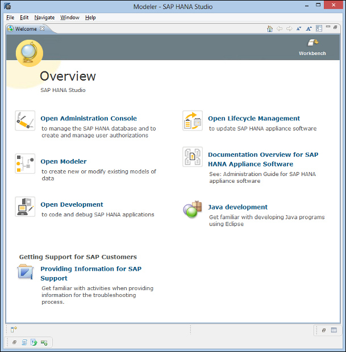The image size is (346, 352).
Task: Click the Open Development laptop icon
Action: click(25, 207)
